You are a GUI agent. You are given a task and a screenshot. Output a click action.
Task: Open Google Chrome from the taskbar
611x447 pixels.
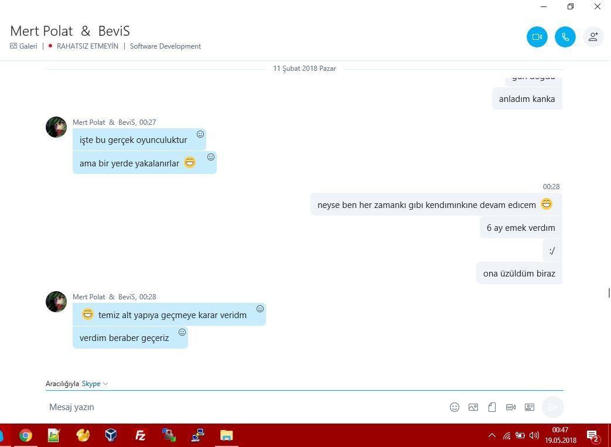26,435
